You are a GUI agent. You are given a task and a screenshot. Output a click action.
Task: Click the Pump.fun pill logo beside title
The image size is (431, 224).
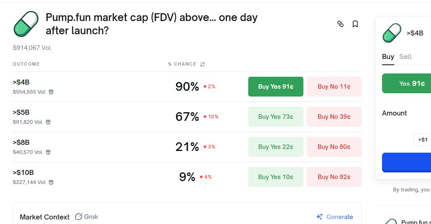coord(26,24)
